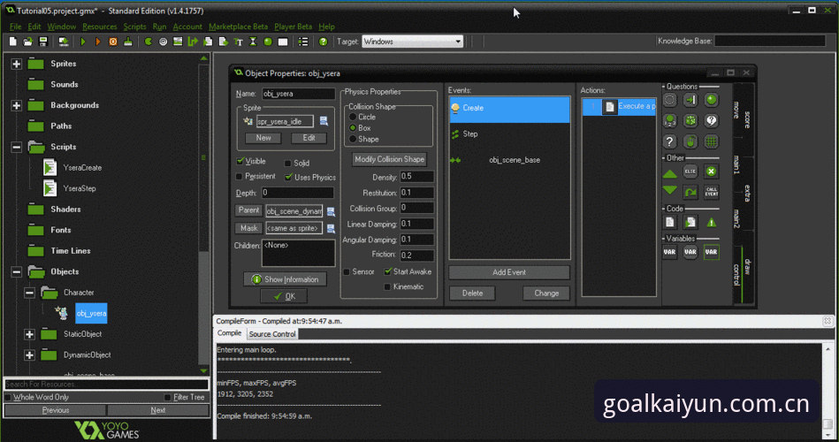Expand the StaticObject folder
This screenshot has height=442, width=839.
point(29,334)
